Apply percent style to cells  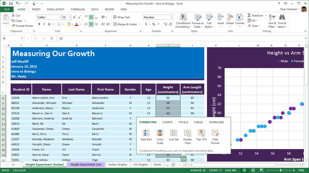[154, 24]
